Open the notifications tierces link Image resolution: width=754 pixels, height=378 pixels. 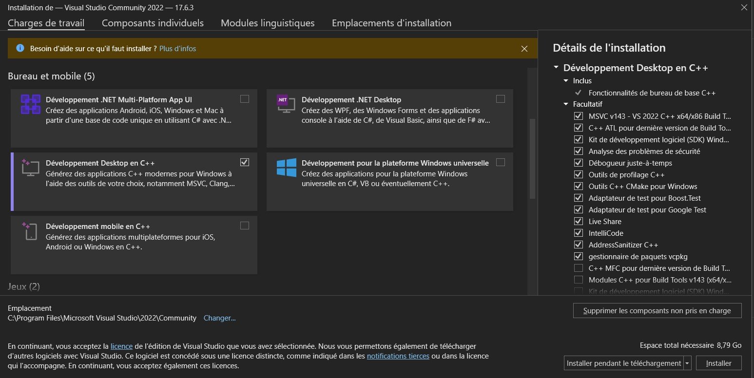pos(398,356)
